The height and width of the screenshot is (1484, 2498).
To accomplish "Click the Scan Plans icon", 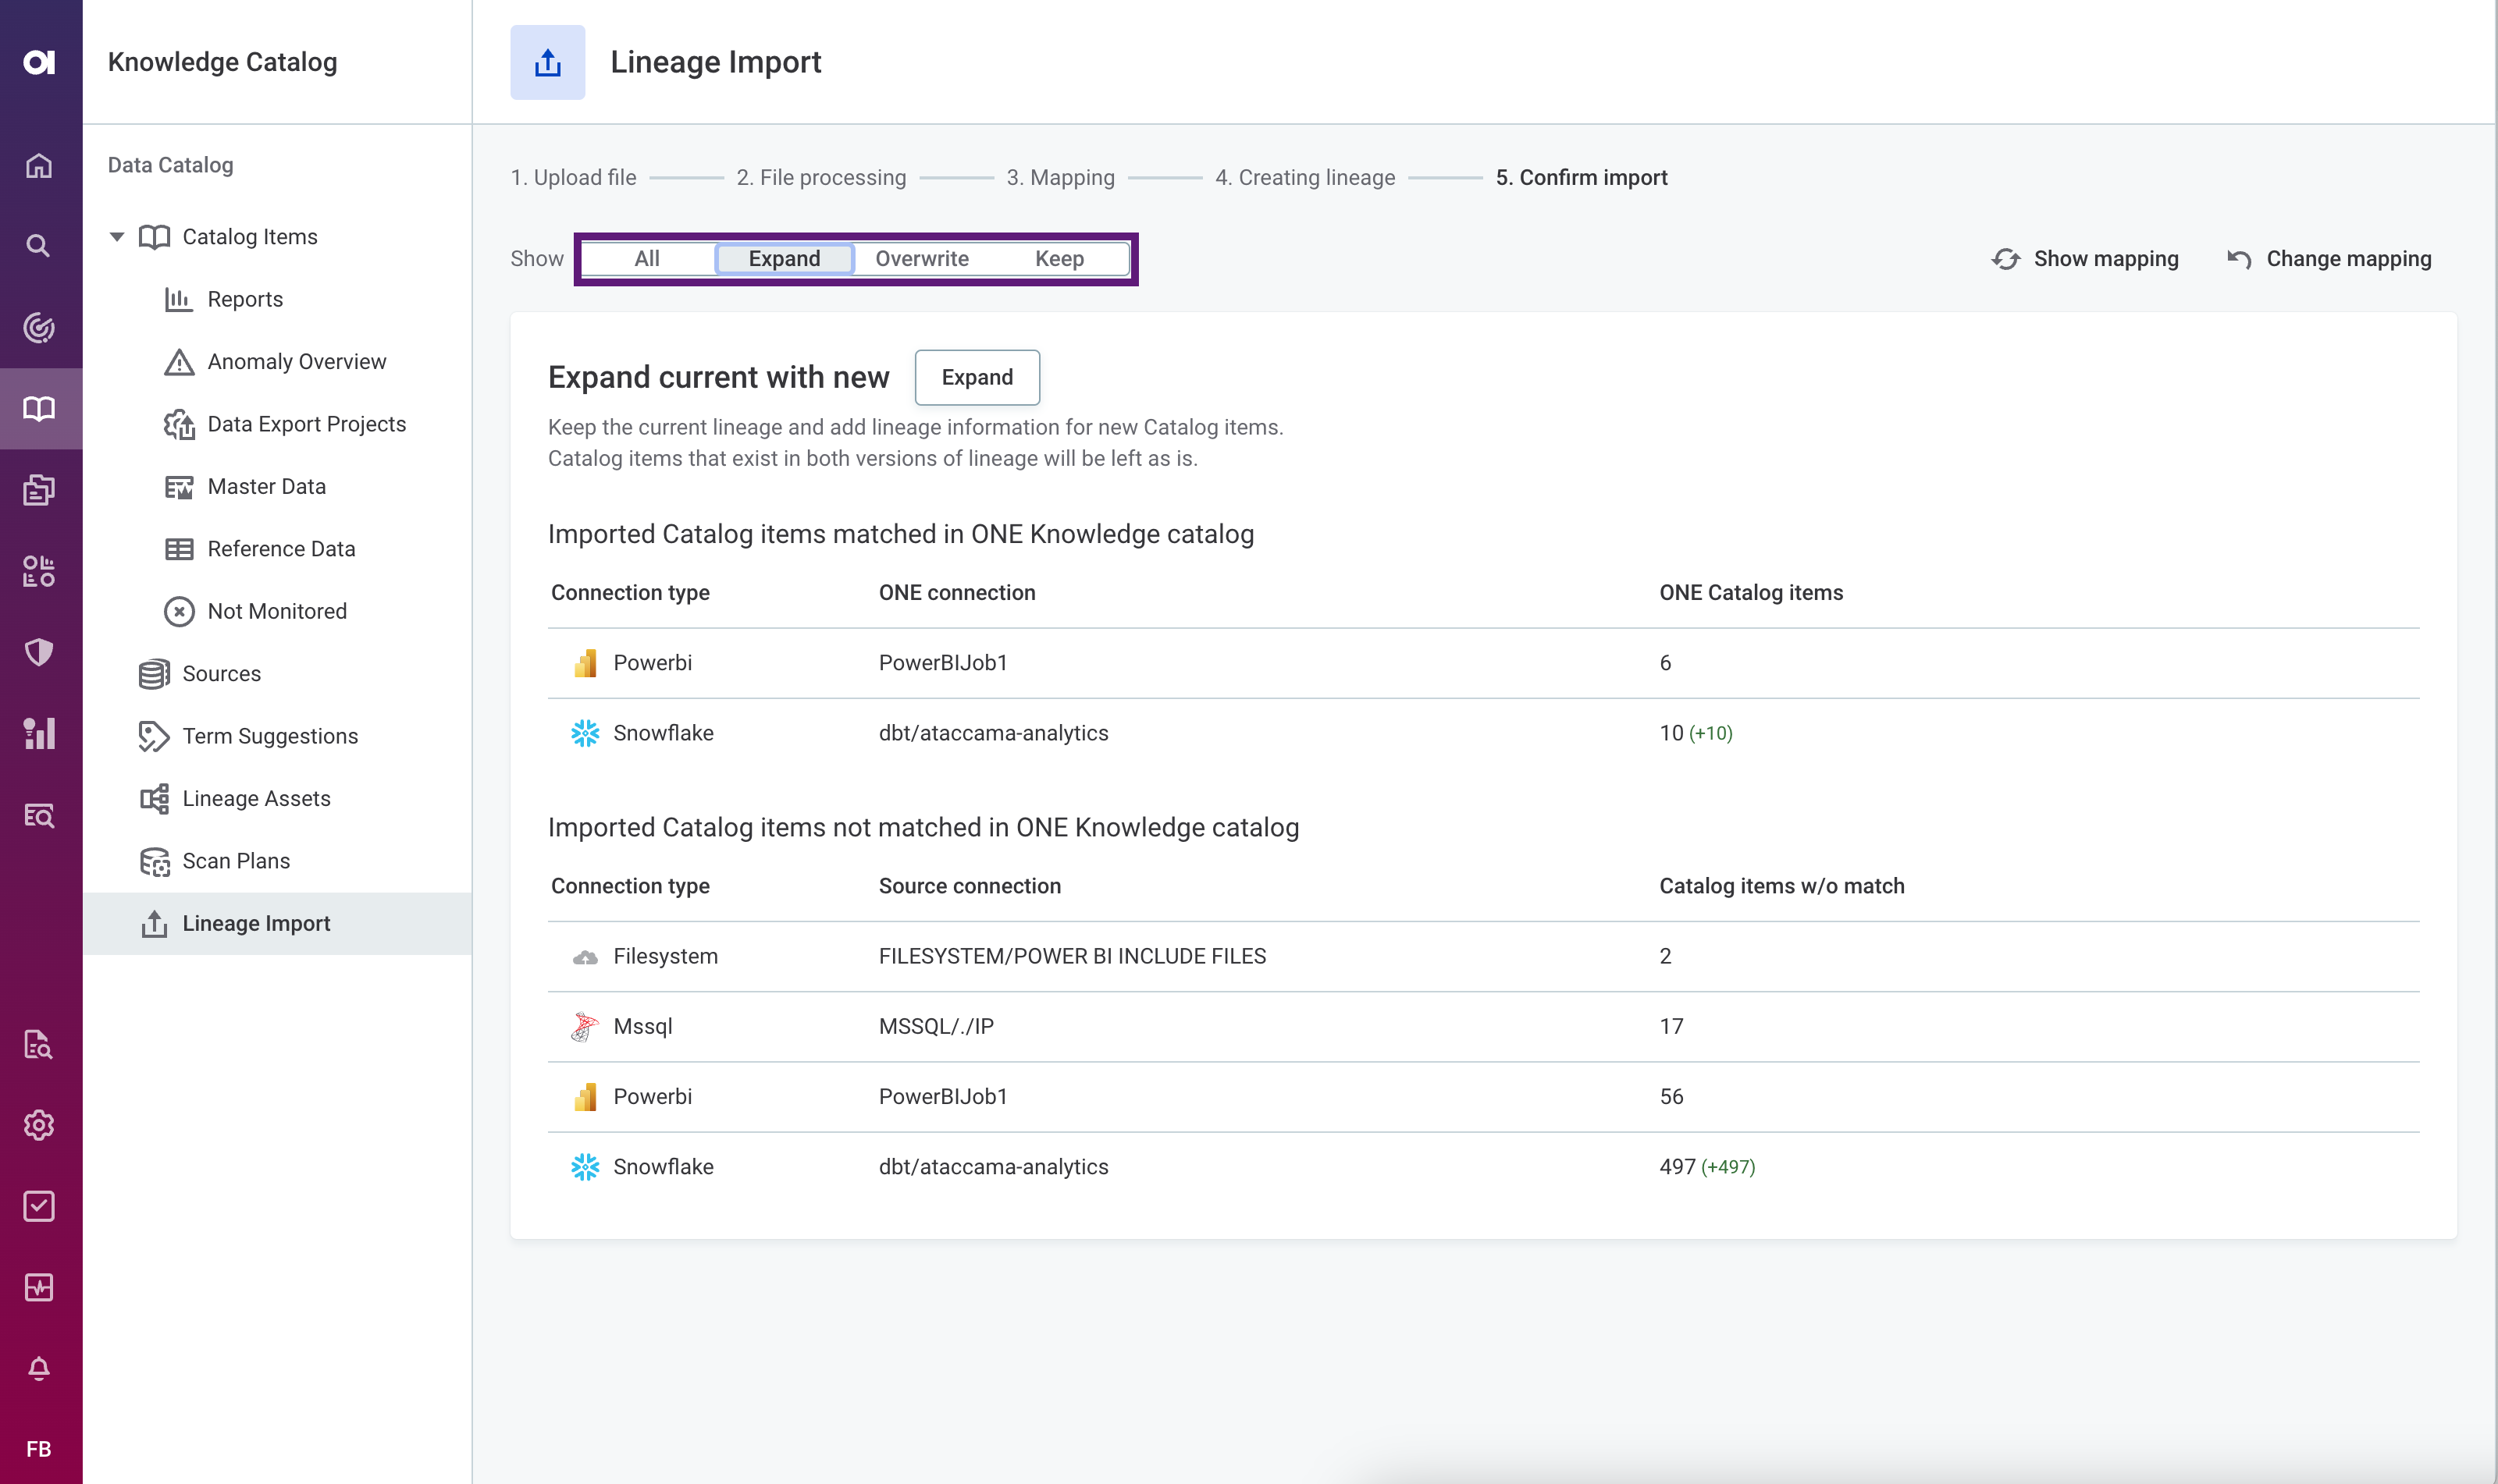I will (x=157, y=861).
